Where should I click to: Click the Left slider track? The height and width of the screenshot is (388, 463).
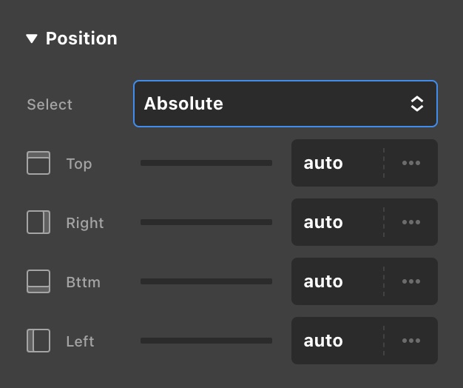206,341
